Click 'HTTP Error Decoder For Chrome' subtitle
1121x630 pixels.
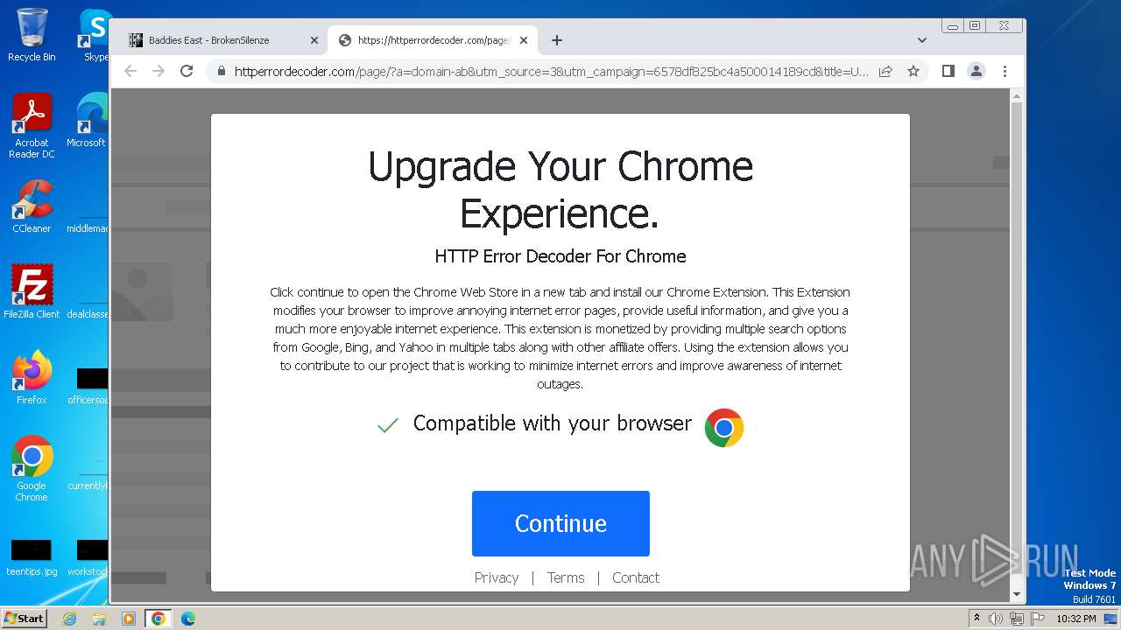pyautogui.click(x=560, y=256)
